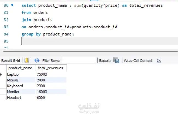Click the Keyboard cell in the grid

click(15, 86)
